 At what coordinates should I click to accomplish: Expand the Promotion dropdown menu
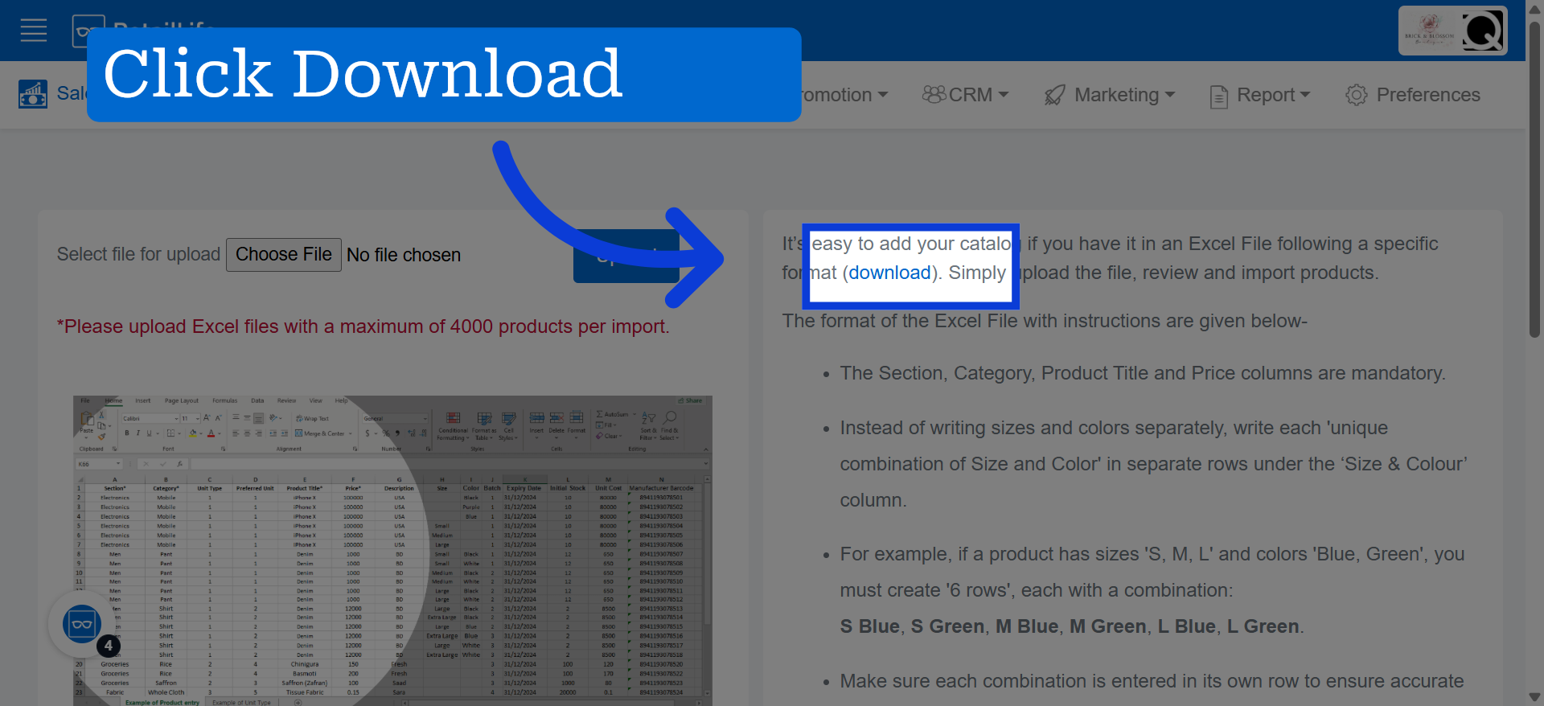pos(844,95)
